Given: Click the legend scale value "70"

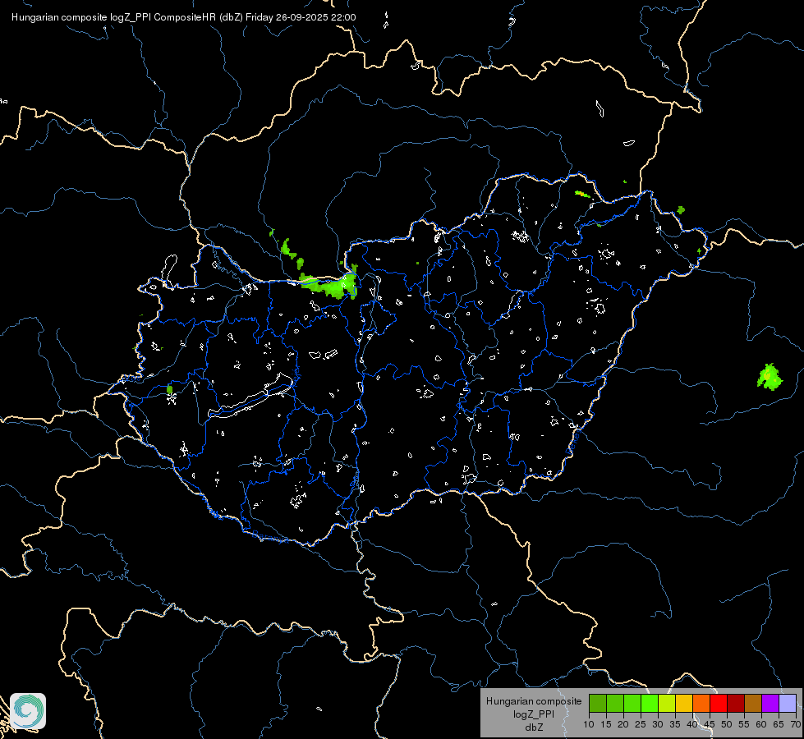Looking at the screenshot, I should tap(796, 725).
